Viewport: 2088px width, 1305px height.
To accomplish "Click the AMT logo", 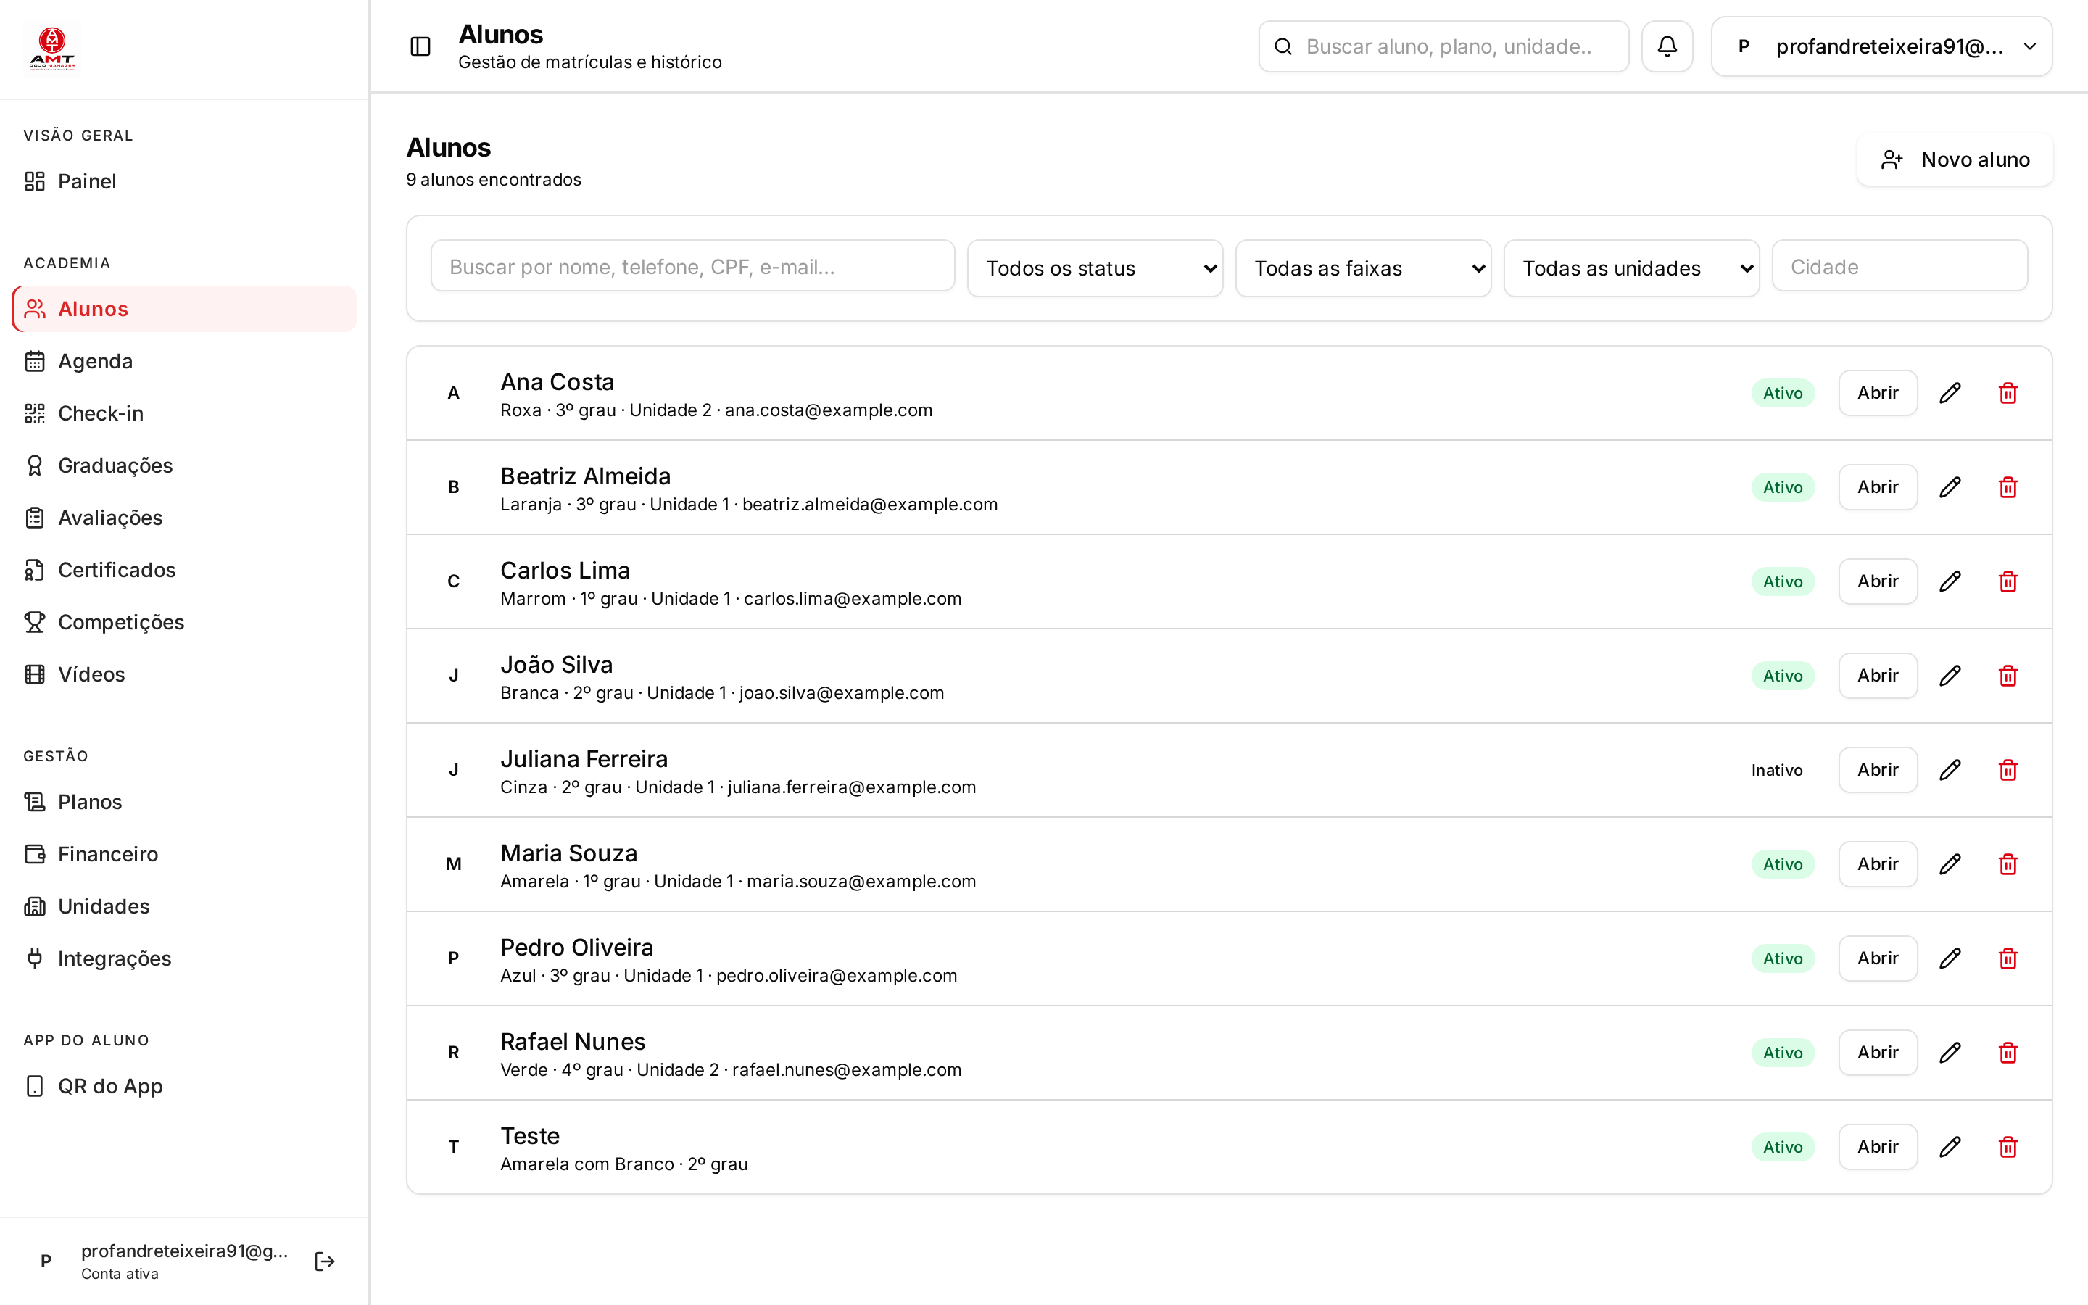I will pos(53,49).
